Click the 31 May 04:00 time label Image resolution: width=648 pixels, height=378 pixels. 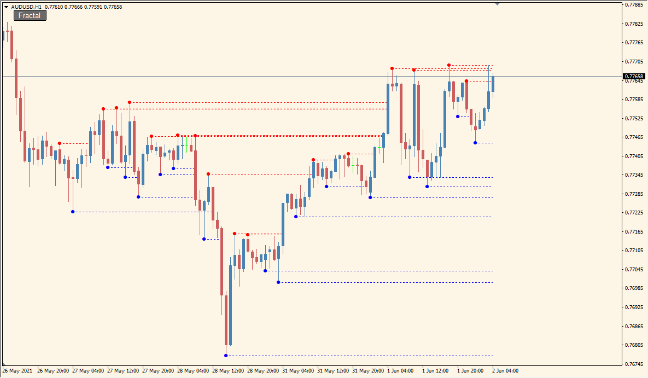[298, 370]
